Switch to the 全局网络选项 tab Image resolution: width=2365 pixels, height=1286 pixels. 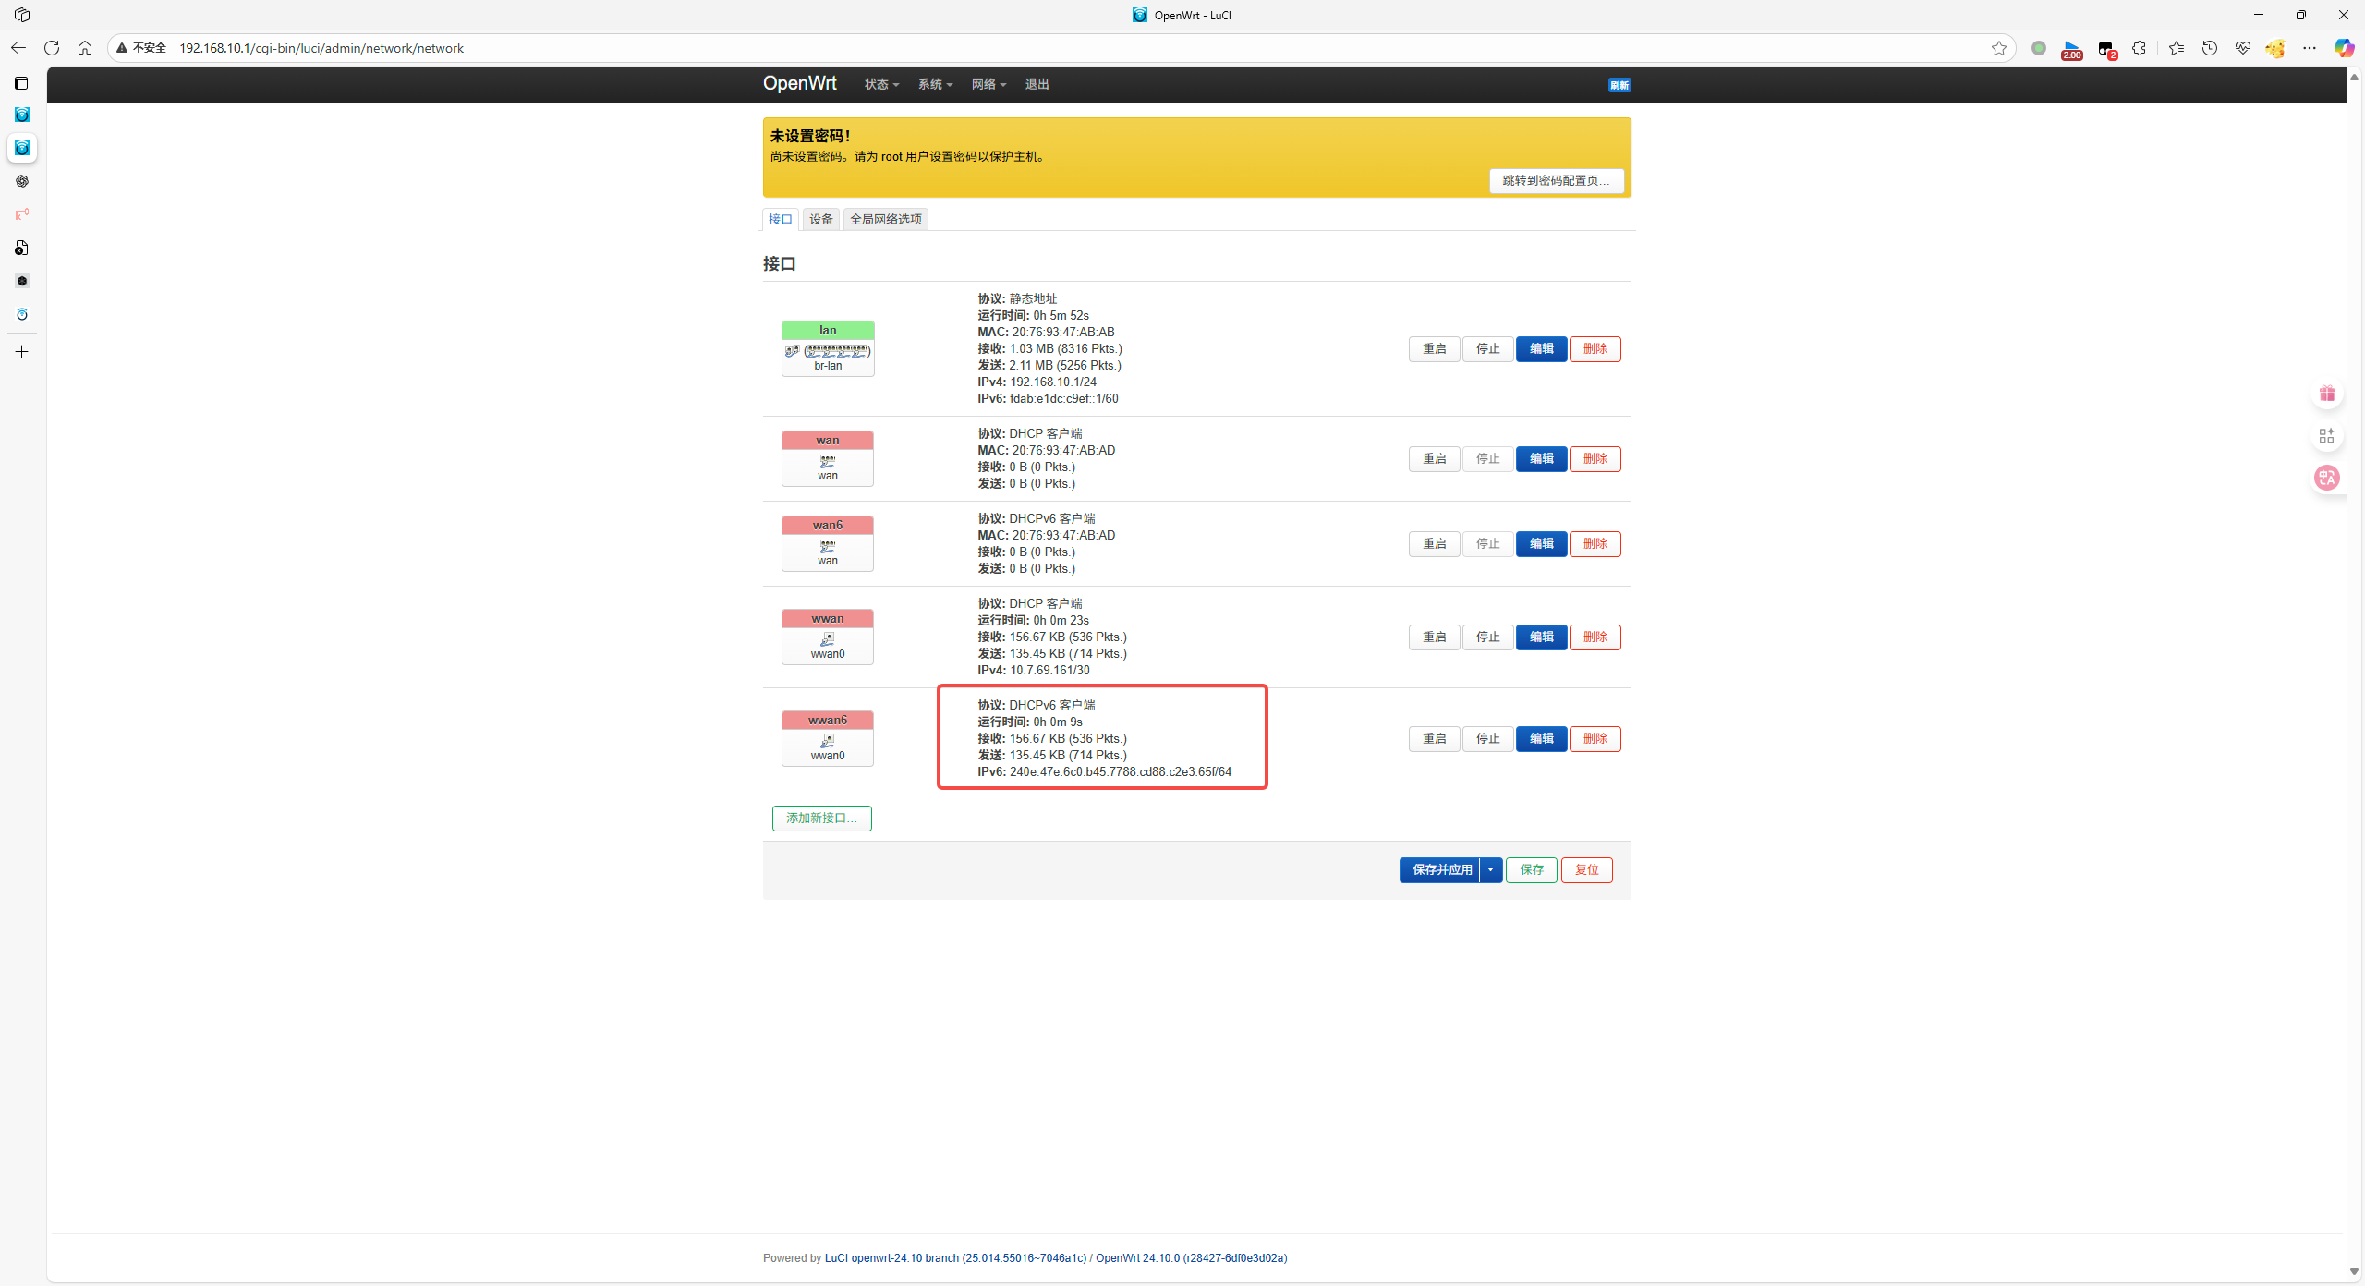click(x=886, y=219)
